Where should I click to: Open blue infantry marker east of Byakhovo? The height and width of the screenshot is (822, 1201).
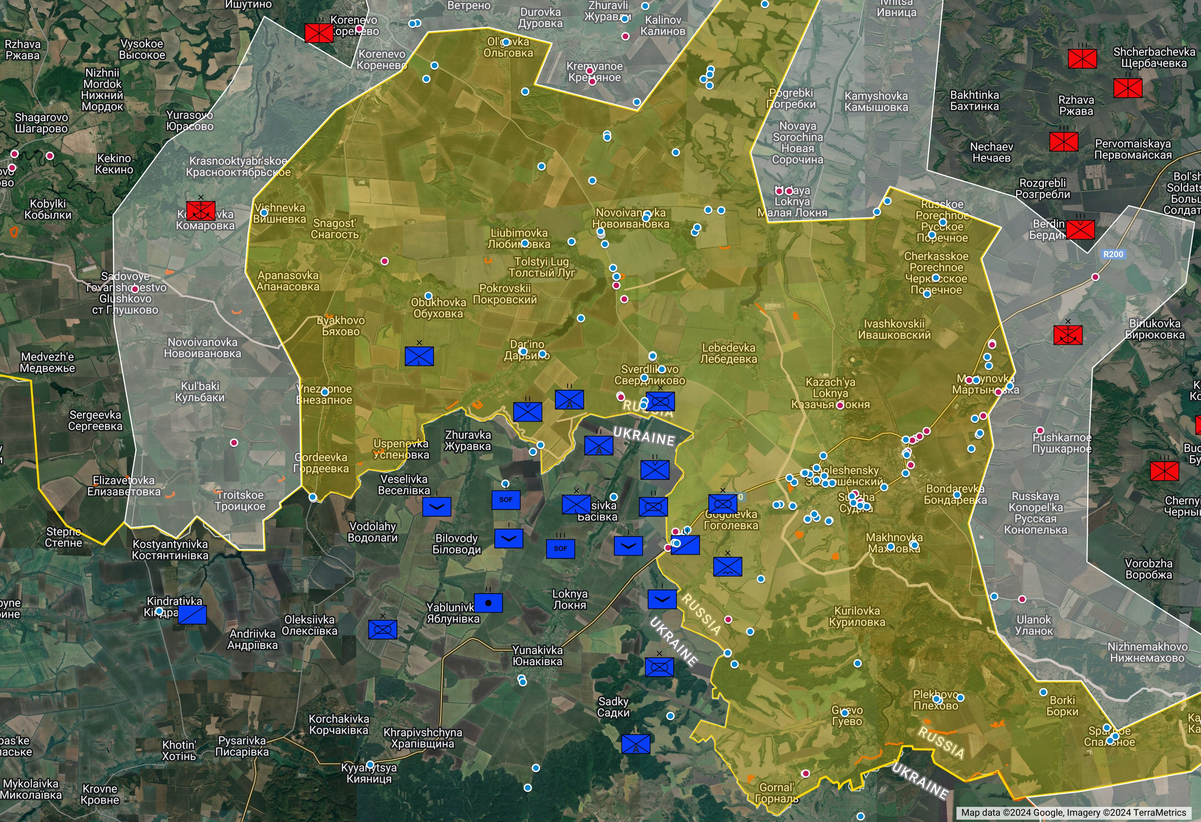click(x=419, y=356)
